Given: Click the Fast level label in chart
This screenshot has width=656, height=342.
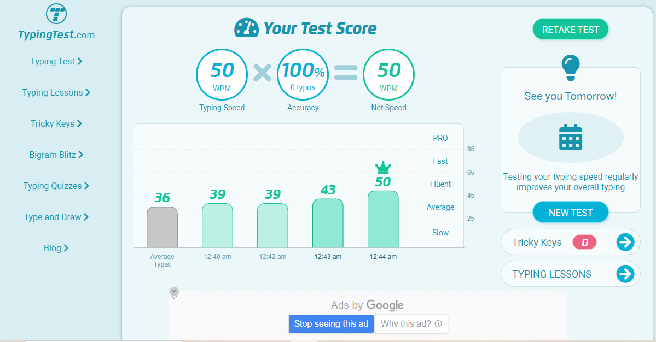Looking at the screenshot, I should tap(440, 161).
